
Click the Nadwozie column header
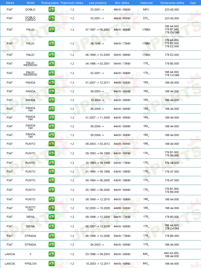tap(146, 3)
